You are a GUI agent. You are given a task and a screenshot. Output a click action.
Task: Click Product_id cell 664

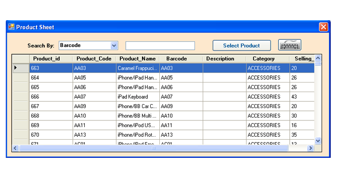point(51,78)
